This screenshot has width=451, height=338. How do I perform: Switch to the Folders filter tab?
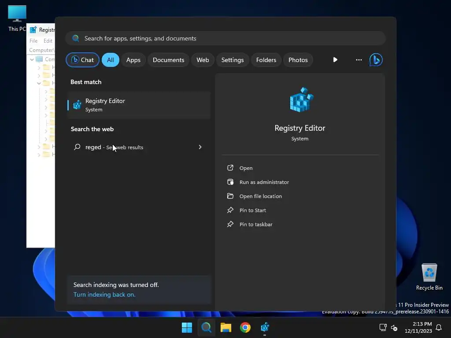click(266, 60)
